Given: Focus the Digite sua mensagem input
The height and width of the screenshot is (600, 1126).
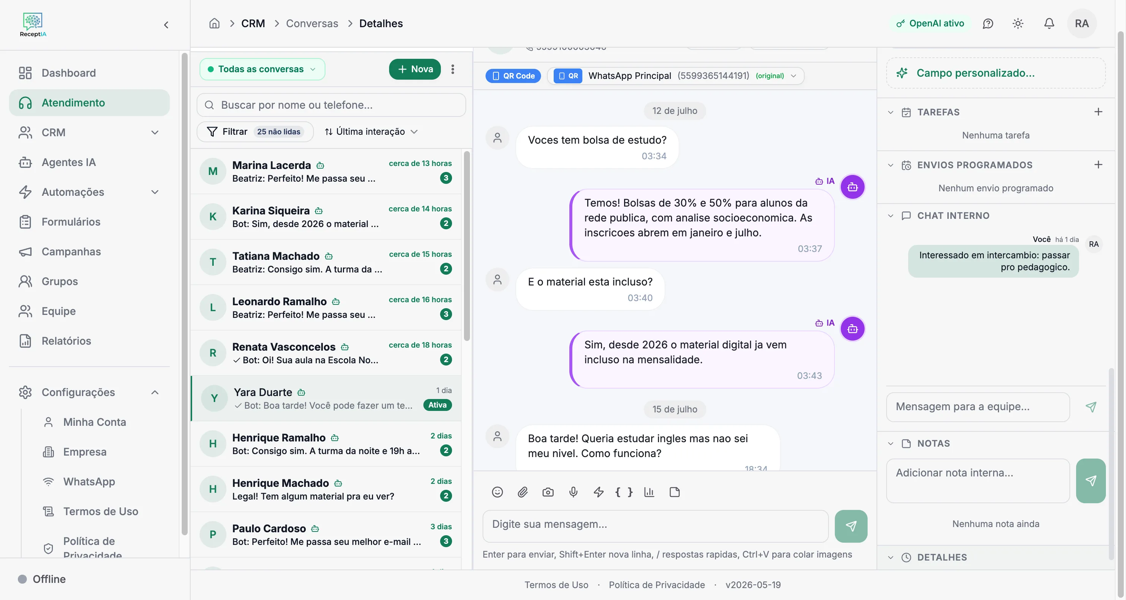Looking at the screenshot, I should tap(656, 526).
